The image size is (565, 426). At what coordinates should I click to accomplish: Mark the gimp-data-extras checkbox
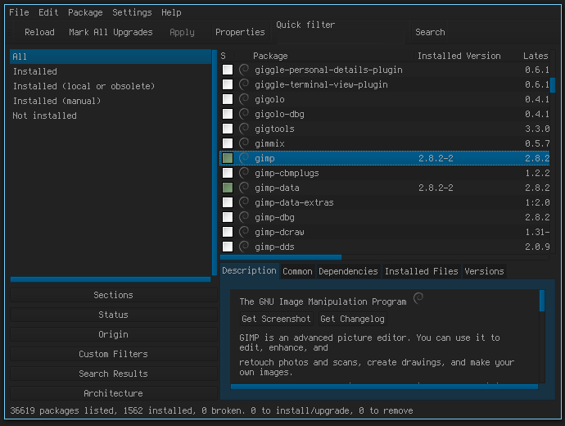click(x=228, y=202)
